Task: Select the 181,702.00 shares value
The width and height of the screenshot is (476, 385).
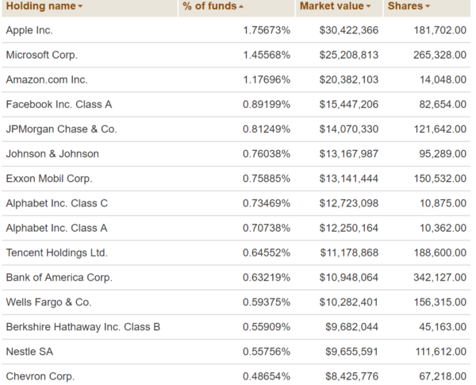Action: 440,30
